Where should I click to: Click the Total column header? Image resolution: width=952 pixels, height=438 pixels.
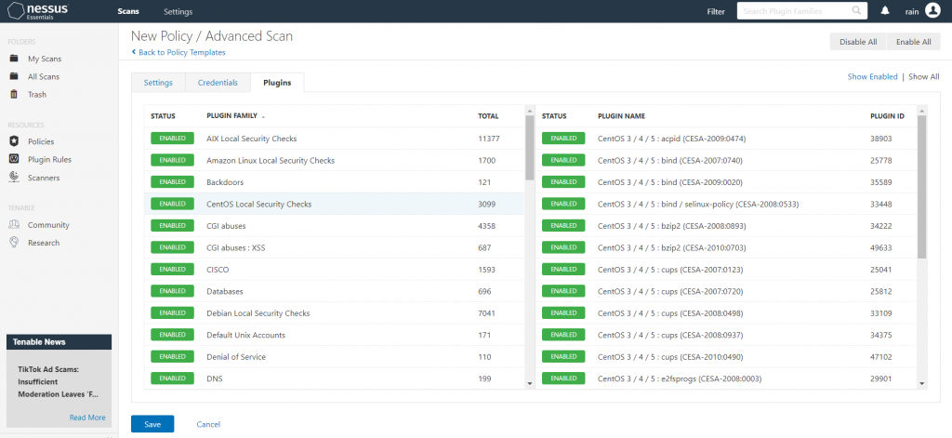[488, 116]
